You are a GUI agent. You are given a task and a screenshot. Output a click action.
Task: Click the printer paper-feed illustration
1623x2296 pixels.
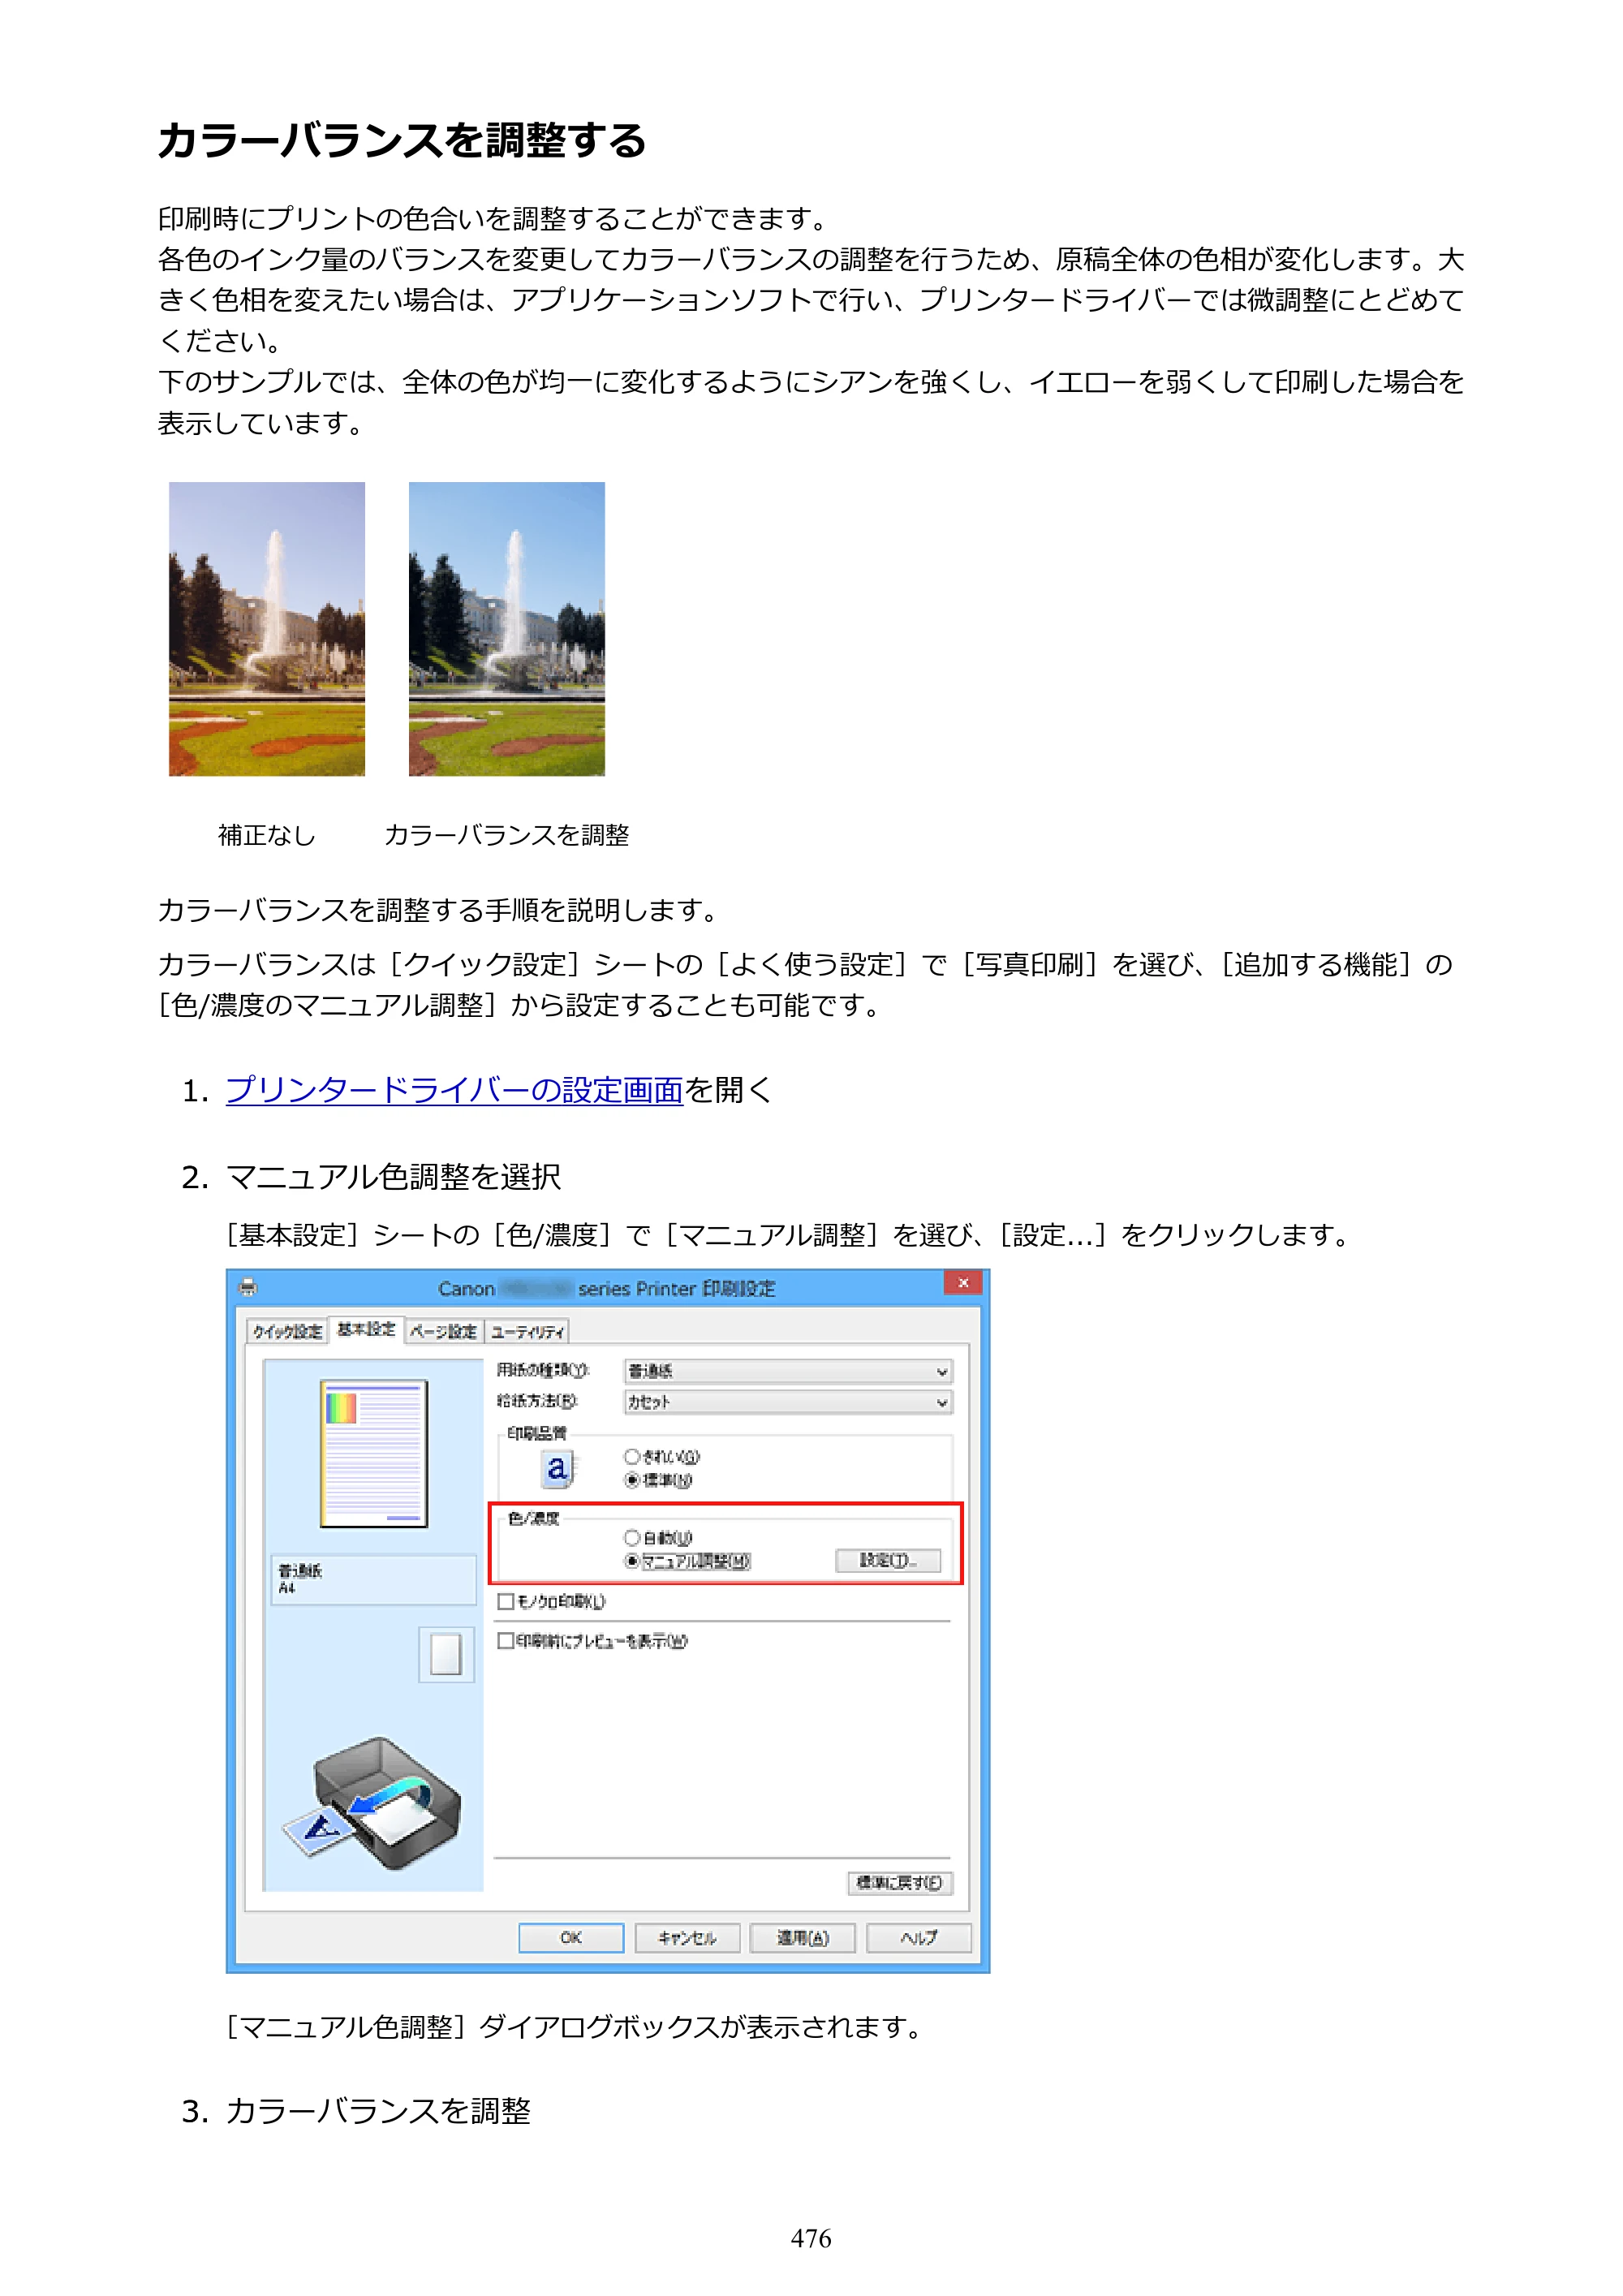[373, 1803]
